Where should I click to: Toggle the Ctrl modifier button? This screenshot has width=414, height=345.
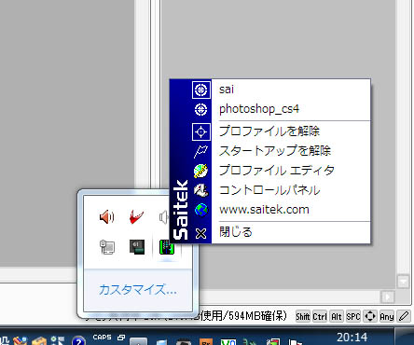tap(320, 316)
